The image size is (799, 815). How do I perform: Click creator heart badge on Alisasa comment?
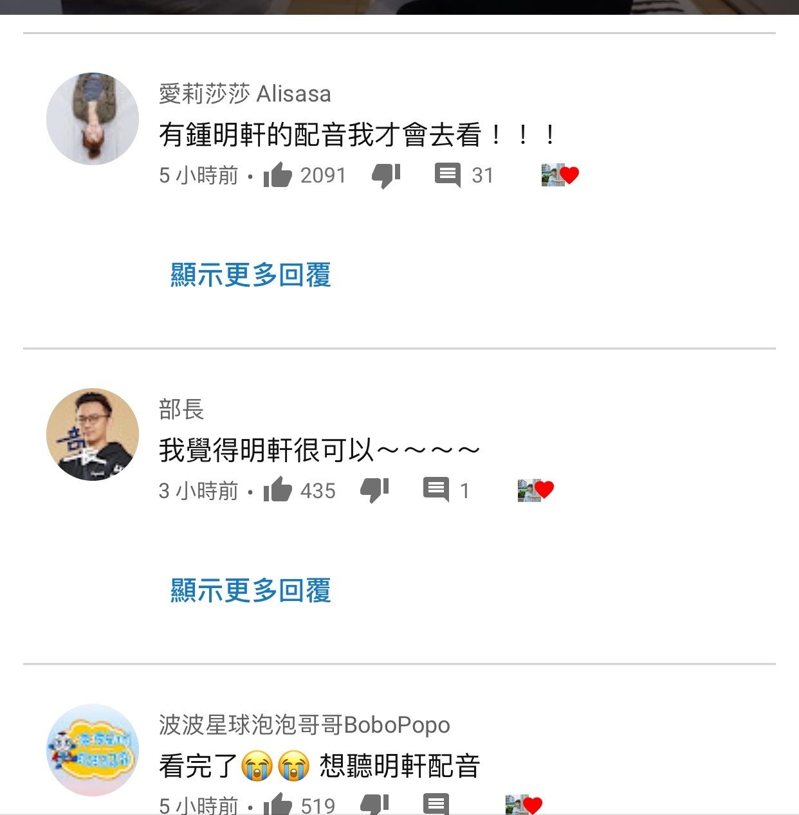click(560, 175)
